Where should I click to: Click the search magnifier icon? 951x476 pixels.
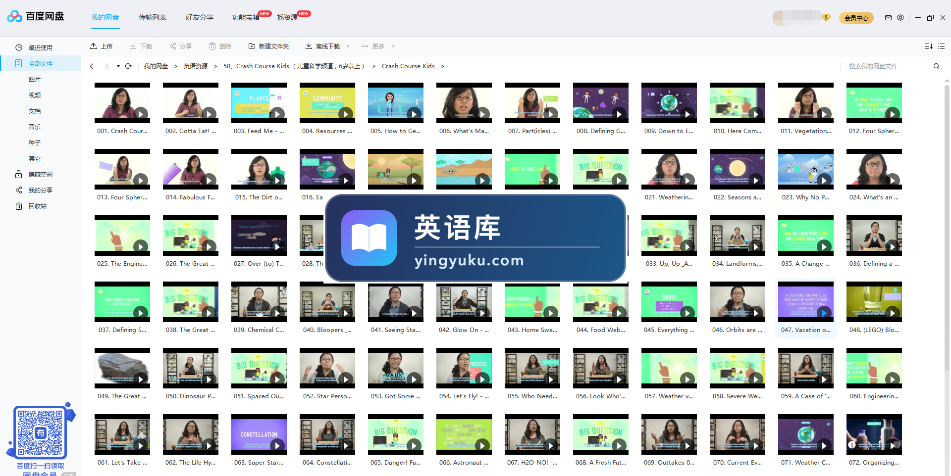click(936, 66)
